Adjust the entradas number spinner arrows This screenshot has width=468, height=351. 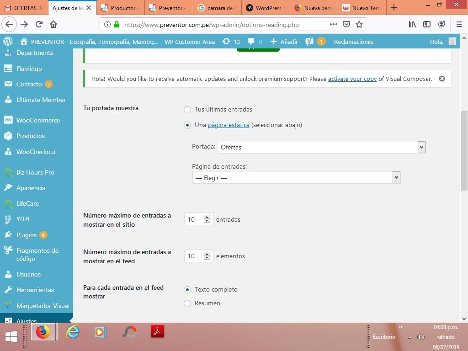[207, 219]
